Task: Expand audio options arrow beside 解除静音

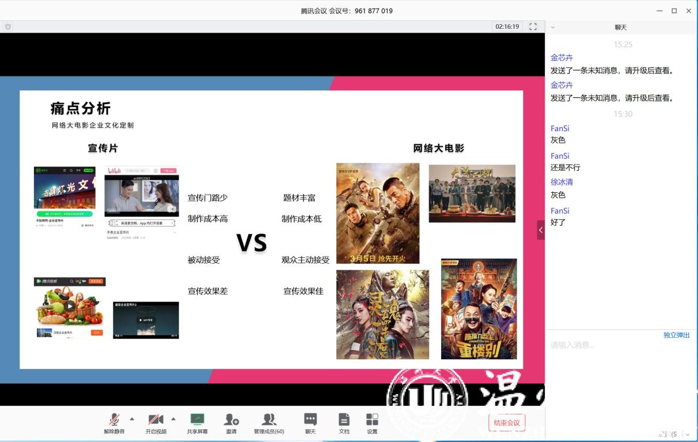Action: tap(132, 418)
